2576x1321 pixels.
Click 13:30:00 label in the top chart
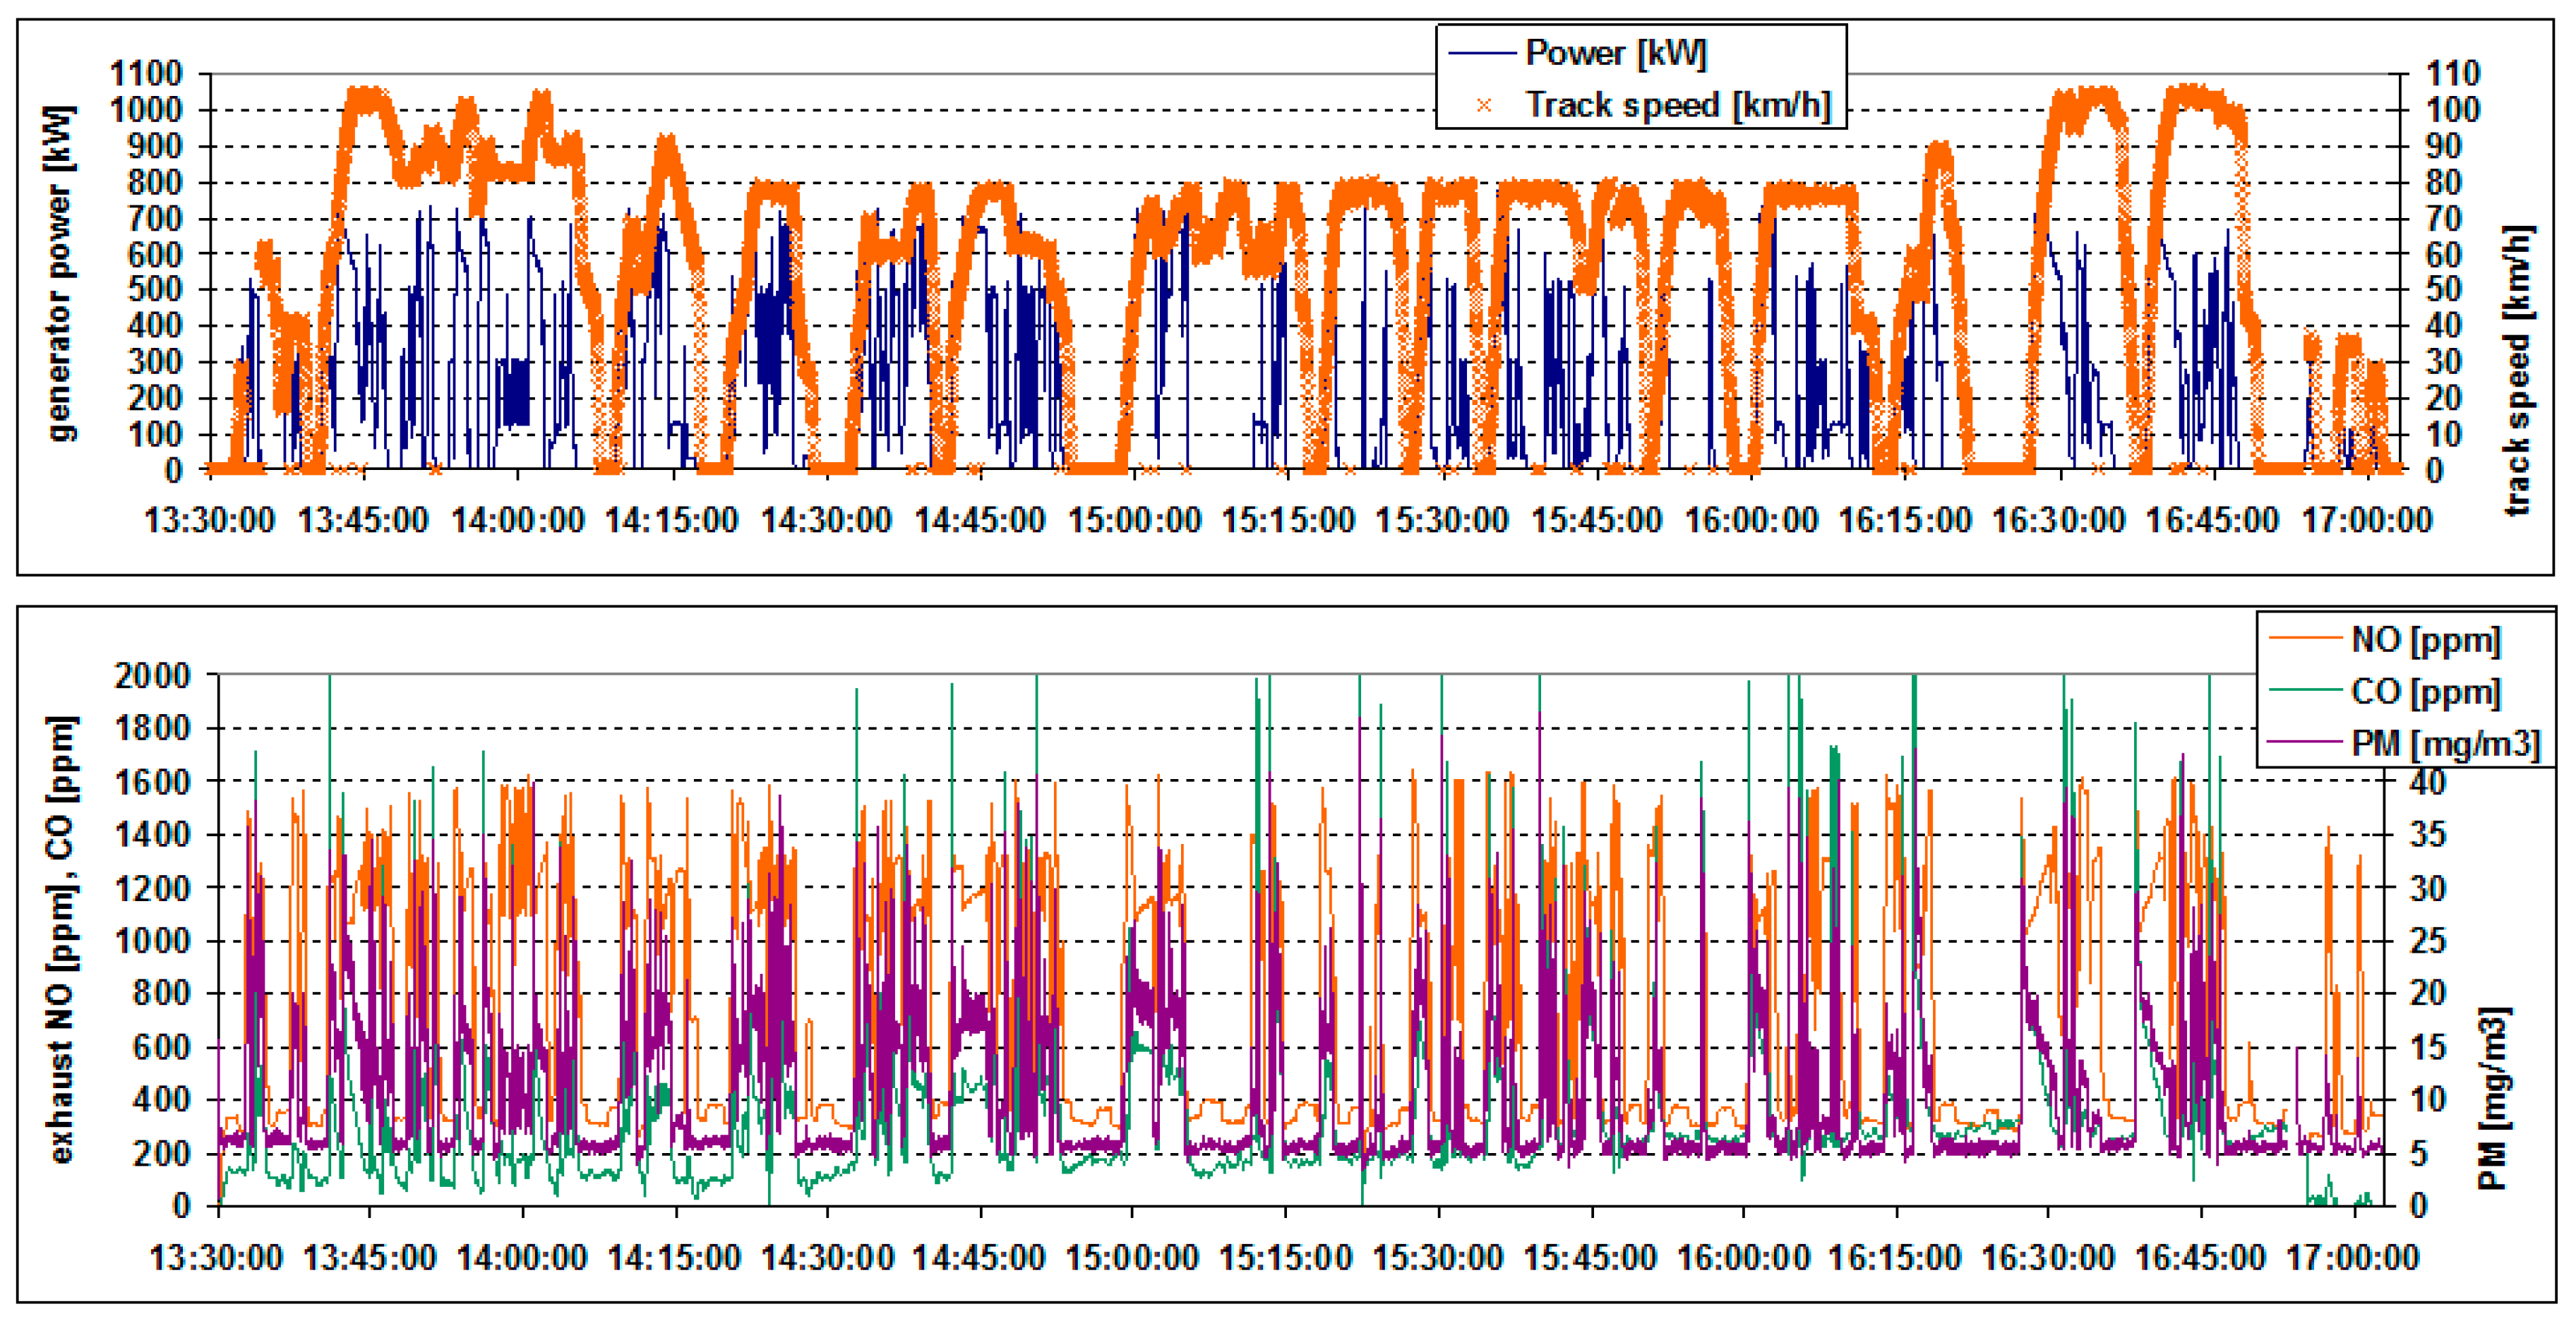pyautogui.click(x=210, y=519)
